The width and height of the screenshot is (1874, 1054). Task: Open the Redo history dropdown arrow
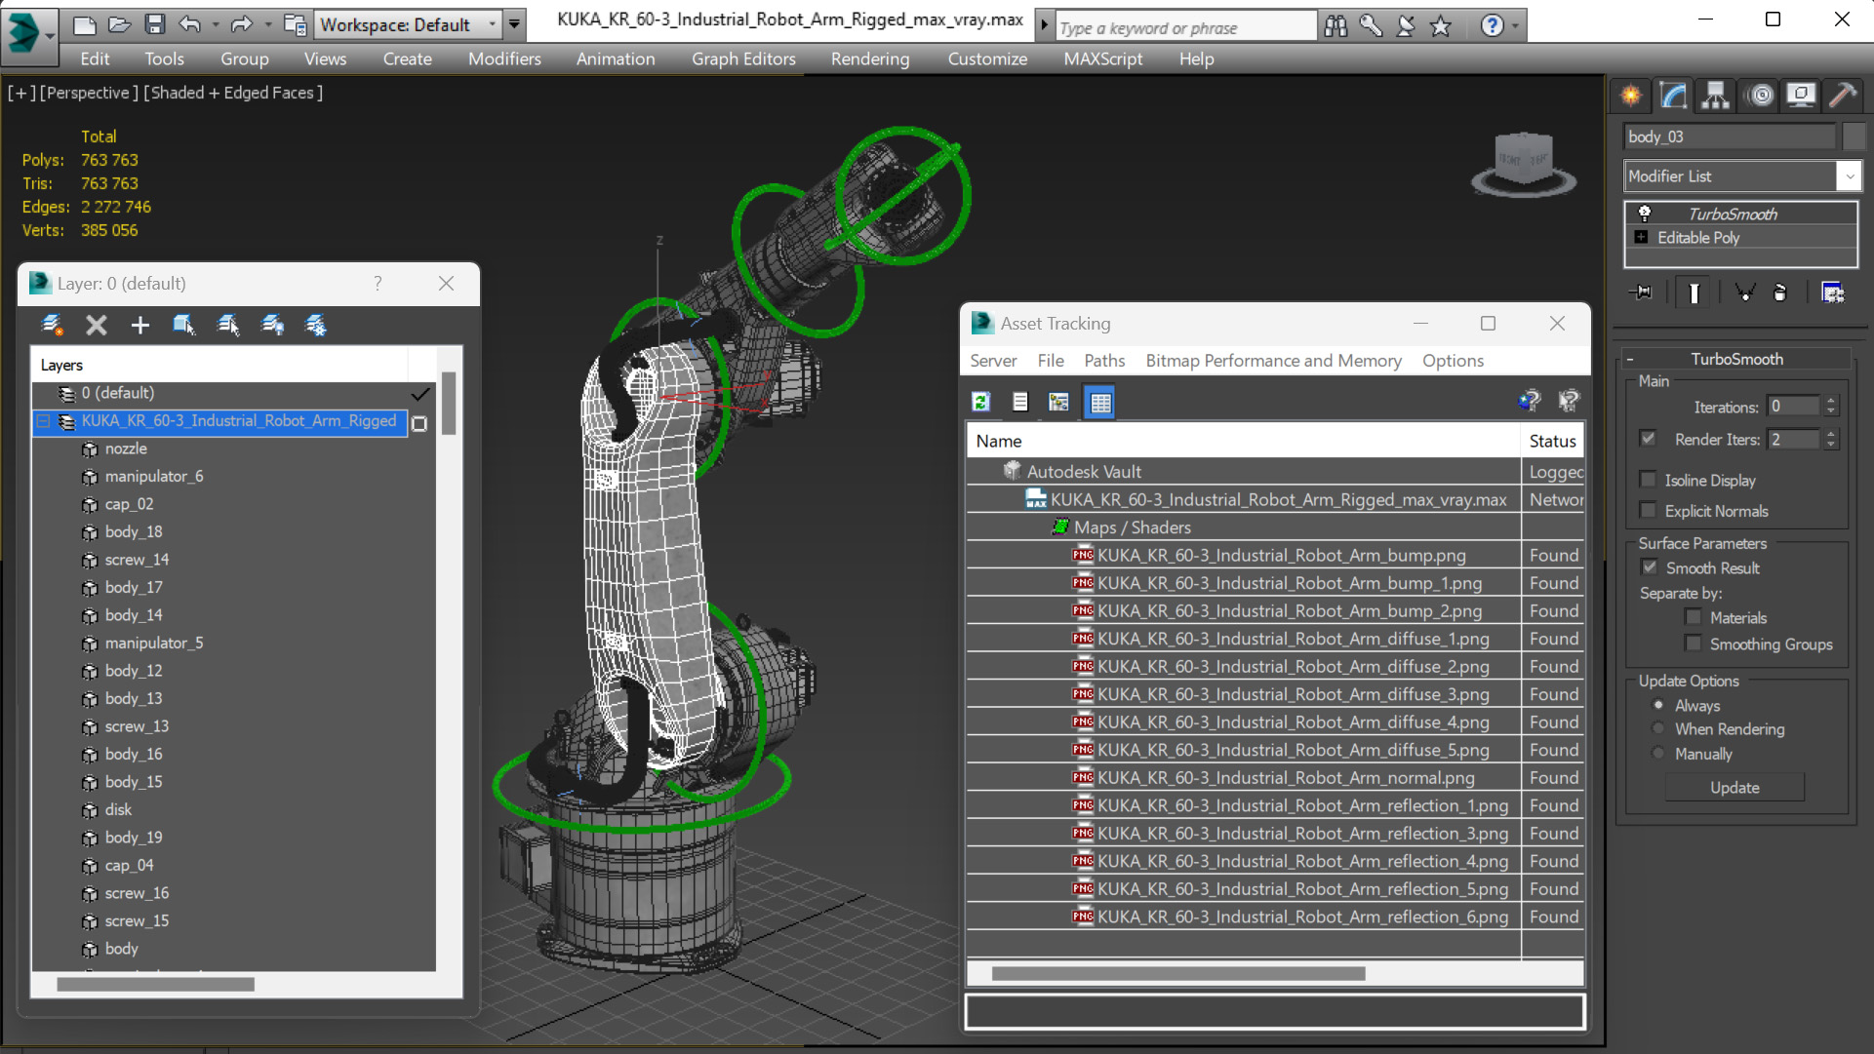pyautogui.click(x=267, y=24)
